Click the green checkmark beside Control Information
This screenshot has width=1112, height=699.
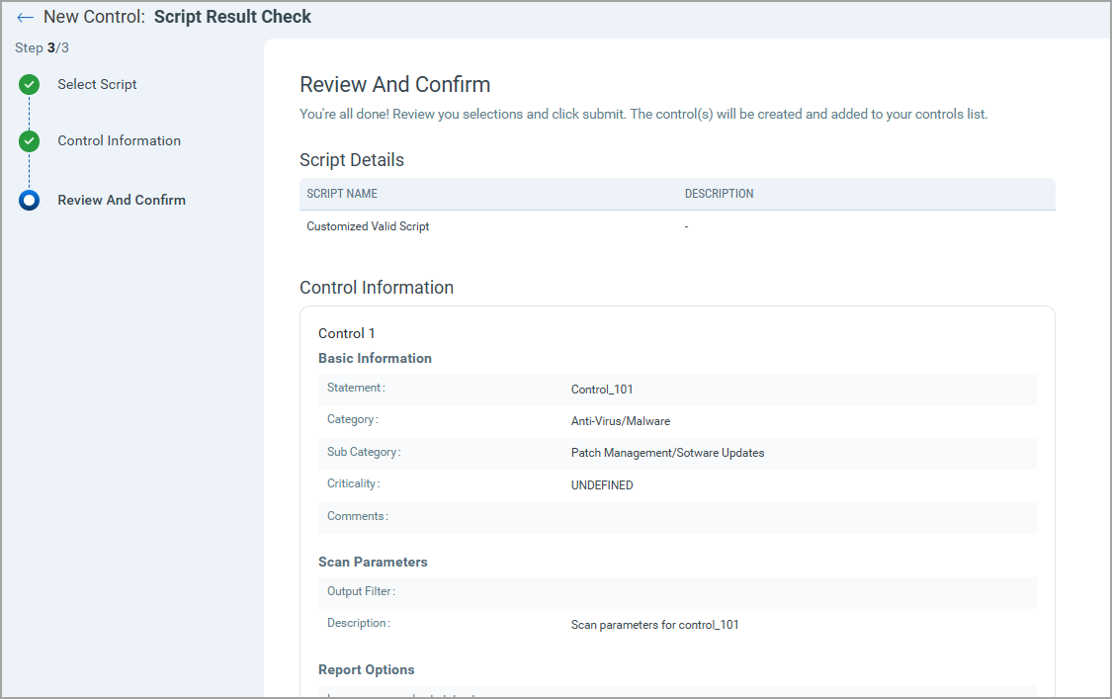(29, 140)
